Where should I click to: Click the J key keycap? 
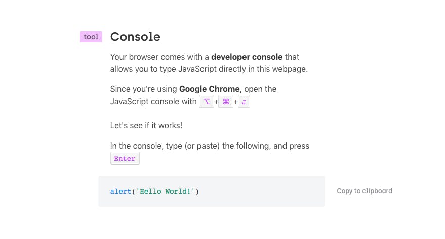pyautogui.click(x=244, y=102)
